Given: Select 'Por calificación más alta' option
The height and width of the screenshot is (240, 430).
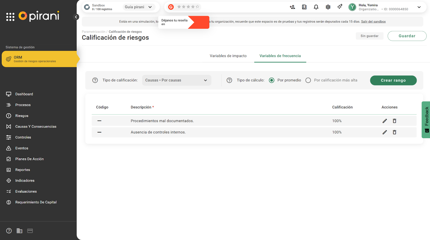Looking at the screenshot, I should click(308, 80).
